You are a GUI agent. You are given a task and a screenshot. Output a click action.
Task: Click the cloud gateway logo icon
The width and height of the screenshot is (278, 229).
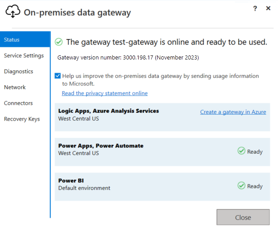(12, 12)
